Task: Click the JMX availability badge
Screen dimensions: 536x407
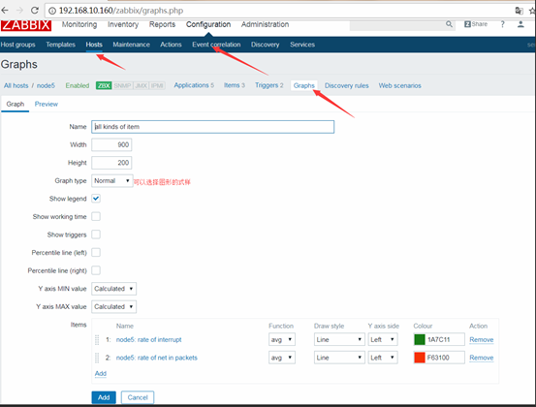Action: point(141,85)
